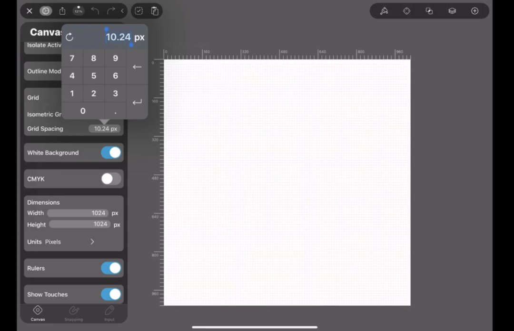Screen dimensions: 514x331
Task: Tap keypad digit 2
Action: (94, 94)
